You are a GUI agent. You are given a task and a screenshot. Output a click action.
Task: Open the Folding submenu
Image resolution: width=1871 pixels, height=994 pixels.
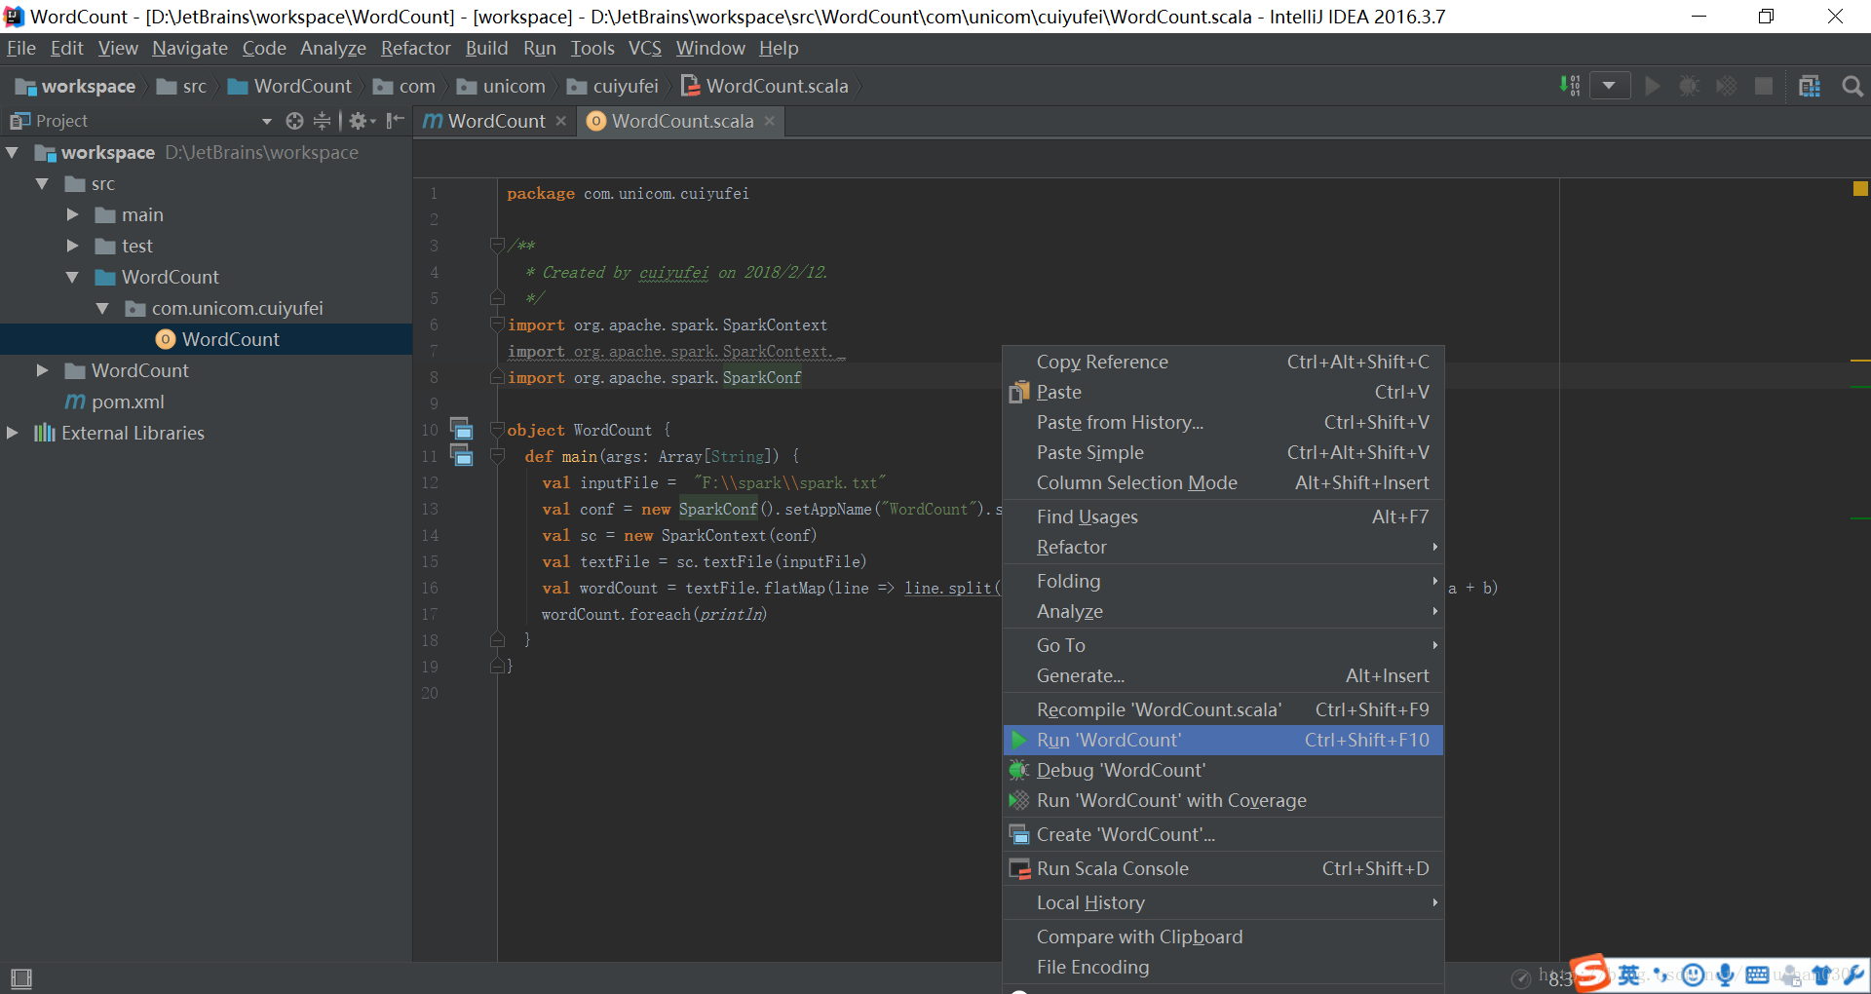point(1223,581)
